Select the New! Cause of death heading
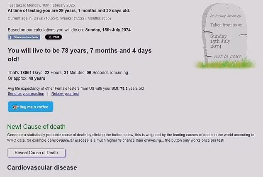 point(37,127)
